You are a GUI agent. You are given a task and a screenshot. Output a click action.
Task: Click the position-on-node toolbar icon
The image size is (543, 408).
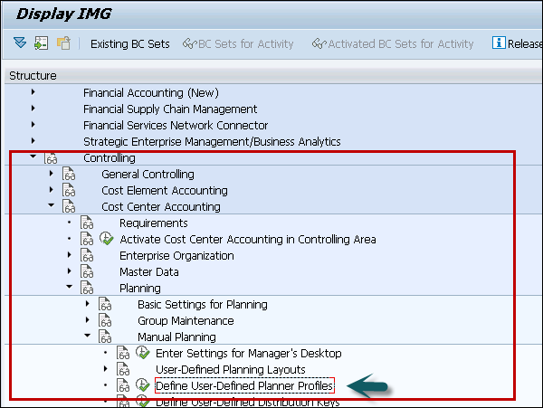42,43
